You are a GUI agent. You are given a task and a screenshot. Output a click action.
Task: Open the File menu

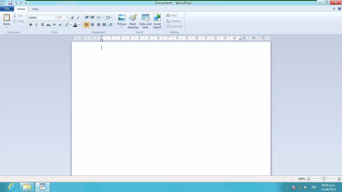pos(7,9)
